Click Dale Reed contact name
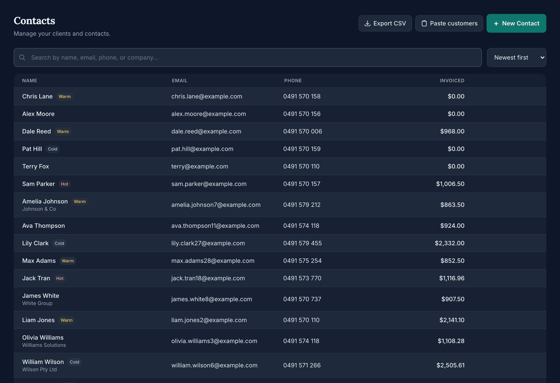The height and width of the screenshot is (383, 560). (36, 131)
